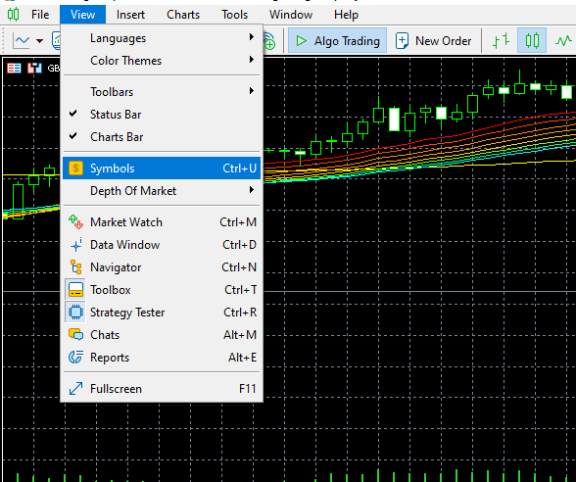Click the Navigator tree icon
This screenshot has width=576, height=482.
(x=75, y=267)
